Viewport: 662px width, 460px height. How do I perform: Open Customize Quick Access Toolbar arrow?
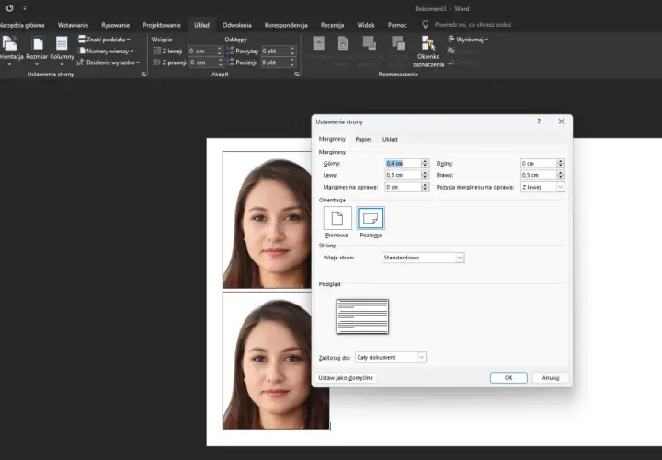pyautogui.click(x=25, y=8)
